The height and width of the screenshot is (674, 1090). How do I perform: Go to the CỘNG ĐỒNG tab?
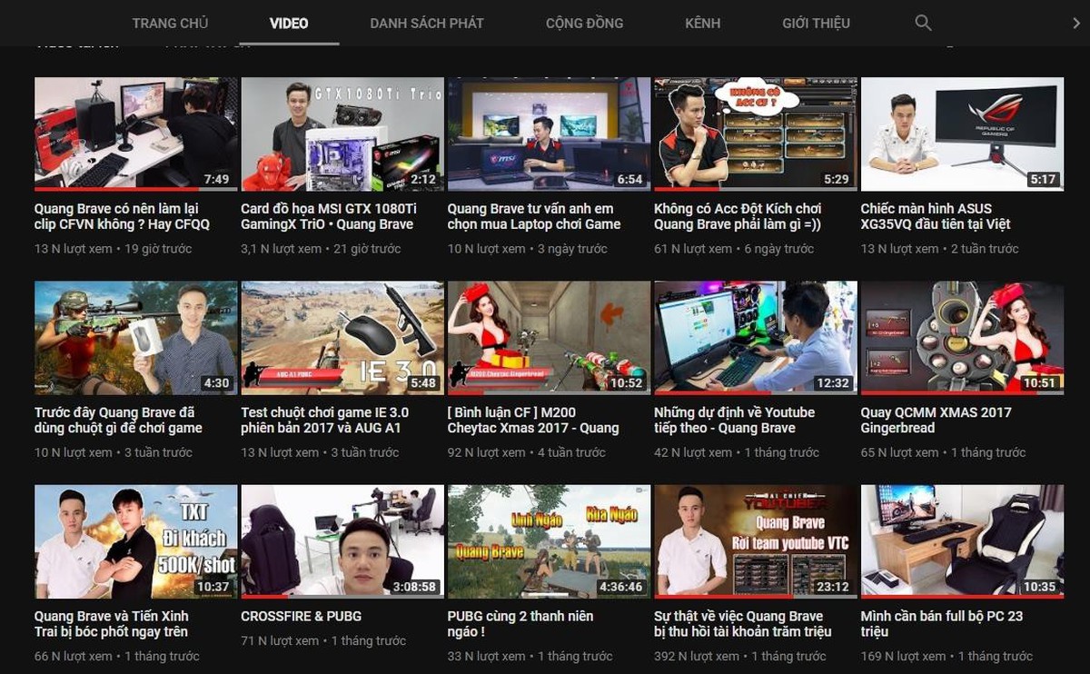coord(585,23)
